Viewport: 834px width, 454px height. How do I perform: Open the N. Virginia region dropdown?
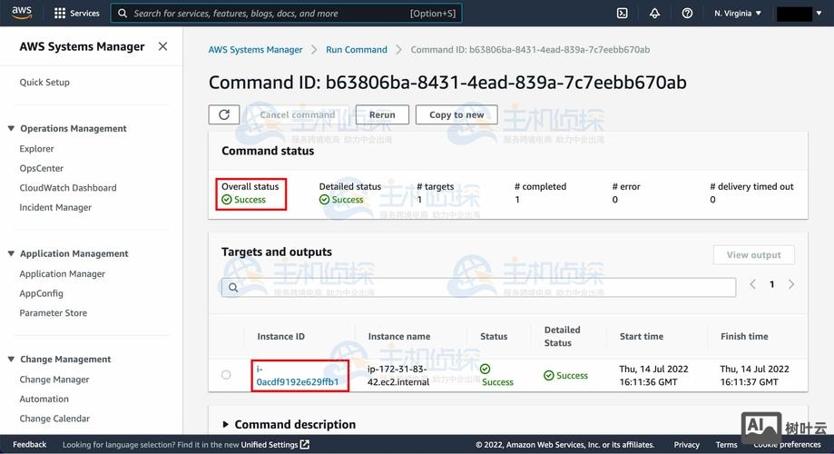[x=738, y=14]
